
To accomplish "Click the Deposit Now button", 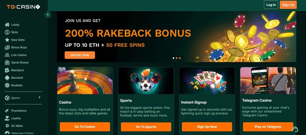I will click(80, 55).
